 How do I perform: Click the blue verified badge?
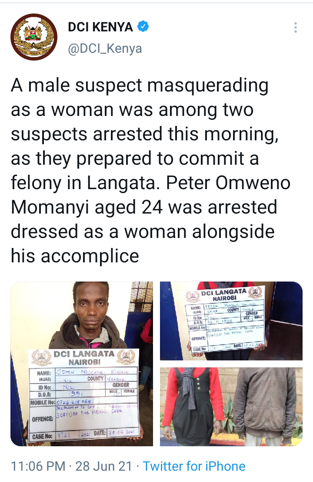coord(143,27)
